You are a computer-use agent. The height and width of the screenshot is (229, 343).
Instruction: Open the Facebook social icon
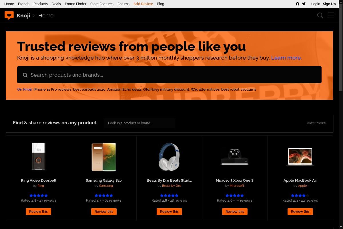point(298,4)
